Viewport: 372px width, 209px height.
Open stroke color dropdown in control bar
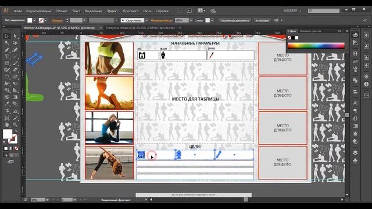(46, 20)
